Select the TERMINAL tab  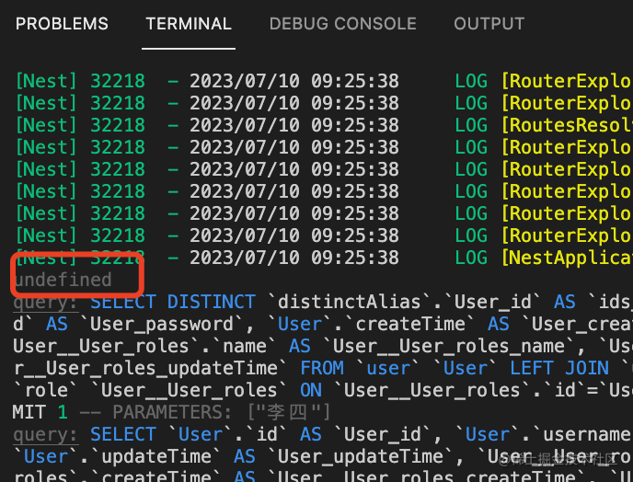(189, 24)
